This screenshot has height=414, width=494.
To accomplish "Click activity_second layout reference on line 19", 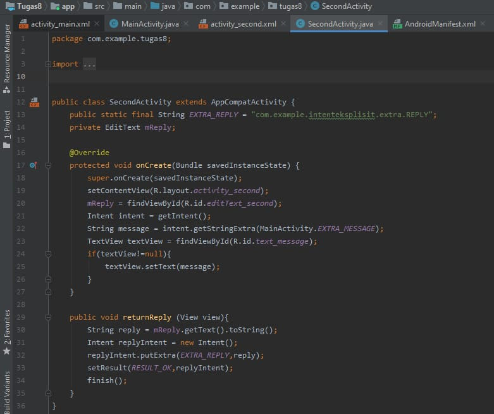I will tap(226, 191).
